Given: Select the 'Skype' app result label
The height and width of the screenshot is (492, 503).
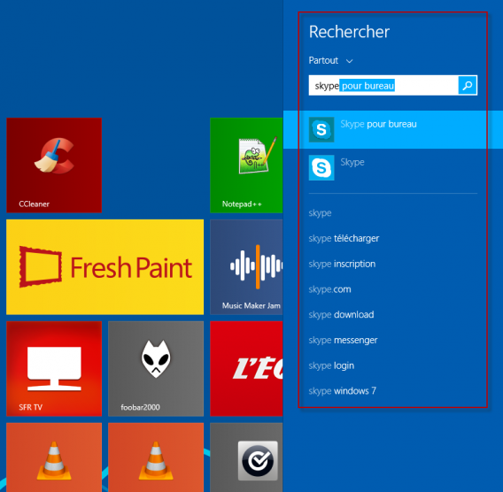Looking at the screenshot, I should pos(352,162).
